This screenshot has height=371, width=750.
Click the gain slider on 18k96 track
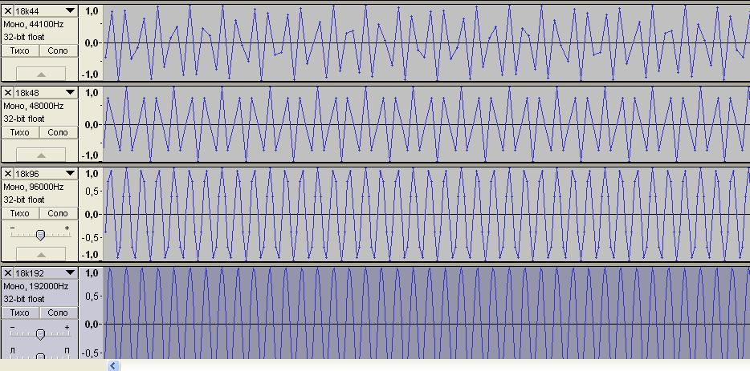[x=40, y=234]
